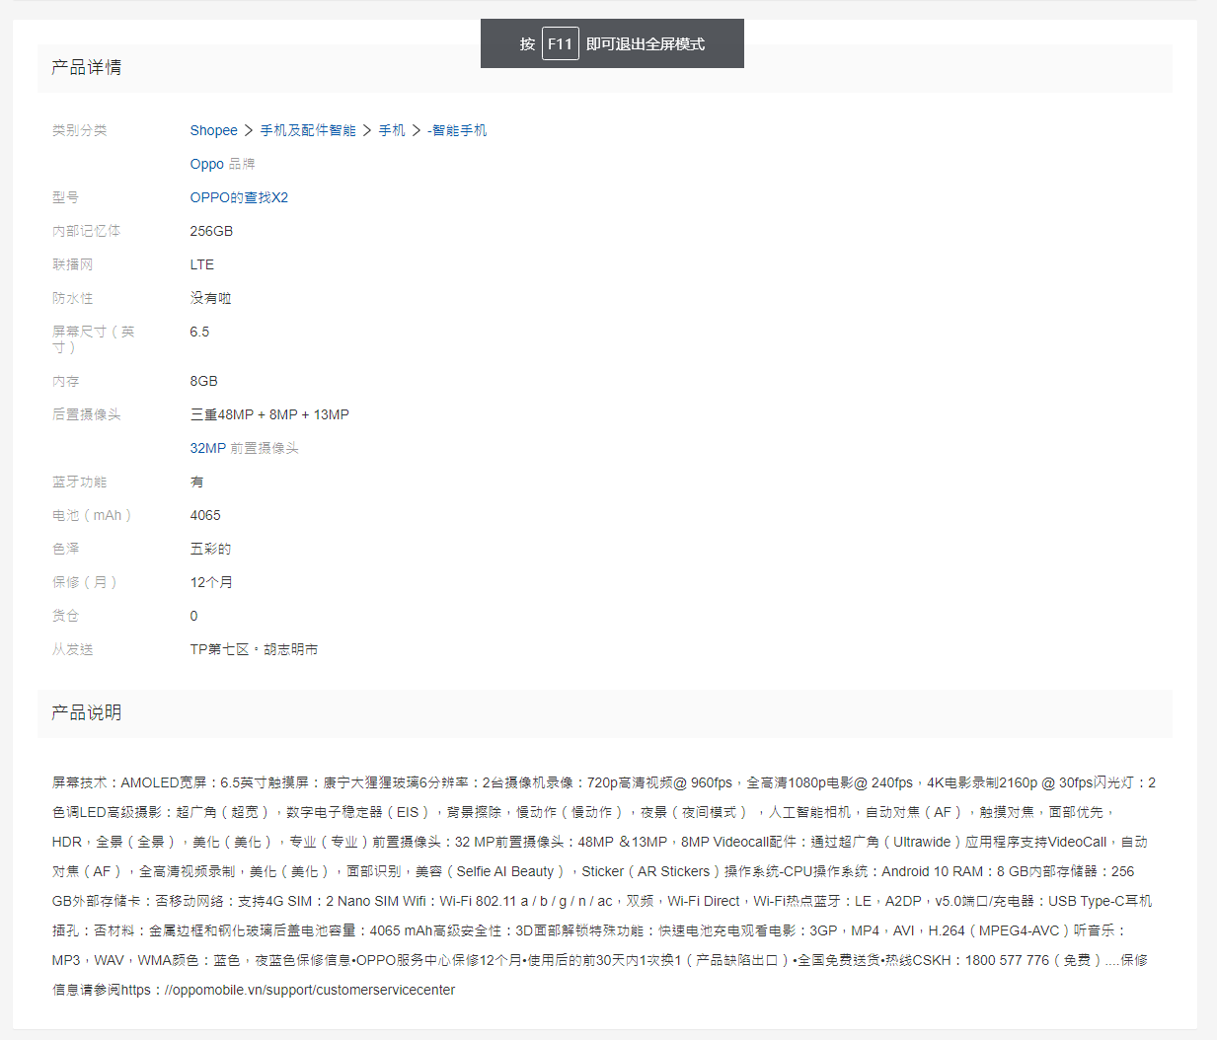
Task: Click the 12个月 warranty value
Action: (x=211, y=582)
